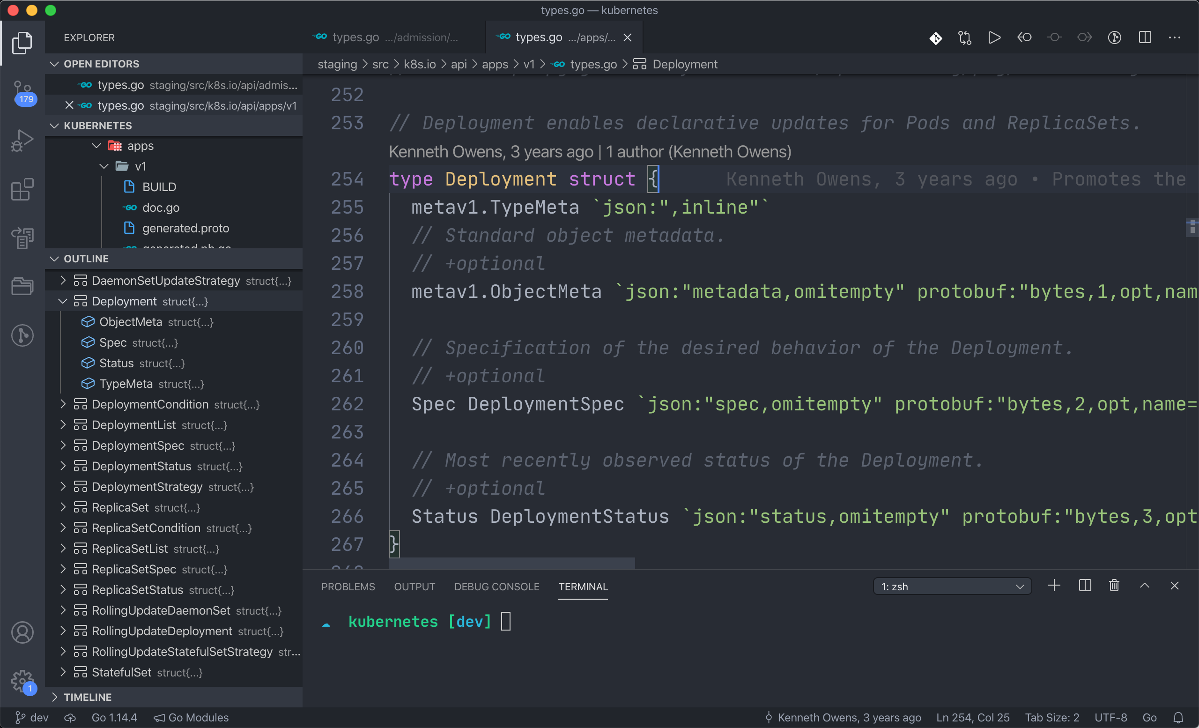Open the Extensions view

tap(22, 189)
